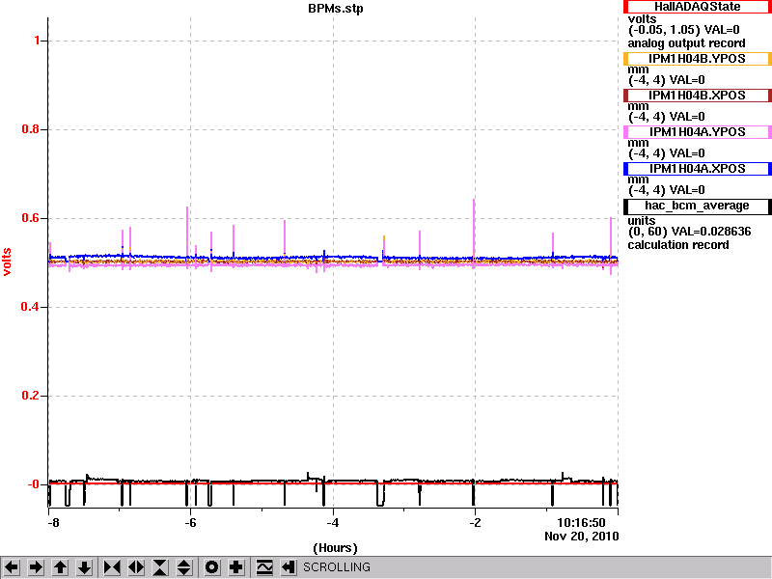Click the y-axis tick label 1
Screen dimensions: 772x579
click(37, 41)
